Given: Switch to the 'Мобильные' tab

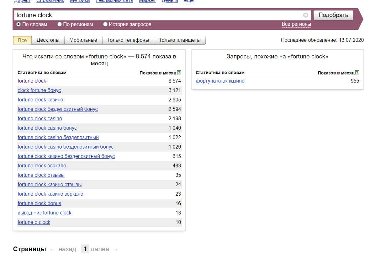Looking at the screenshot, I should (x=83, y=40).
